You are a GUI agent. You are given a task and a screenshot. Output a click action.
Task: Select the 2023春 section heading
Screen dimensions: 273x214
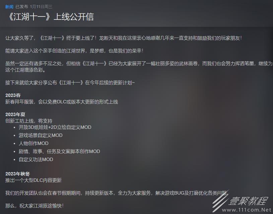click(13, 95)
